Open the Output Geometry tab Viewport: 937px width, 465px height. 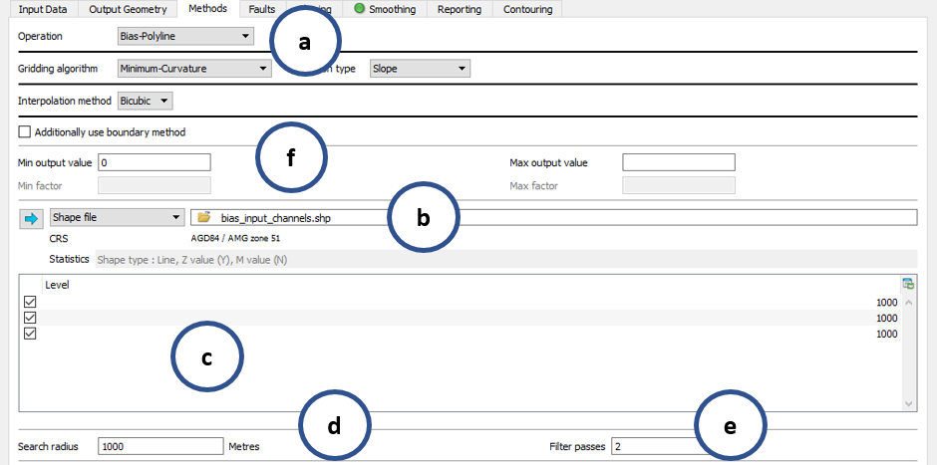pos(127,9)
